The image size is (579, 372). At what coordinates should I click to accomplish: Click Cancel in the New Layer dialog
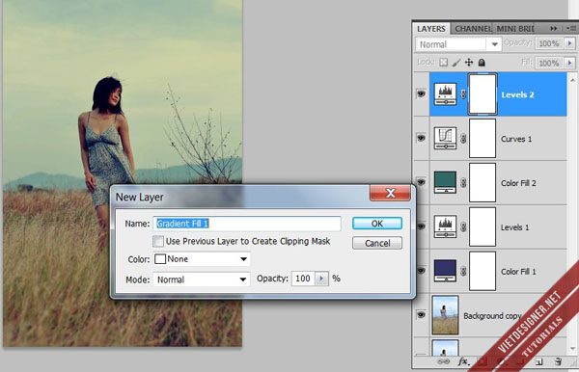377,243
